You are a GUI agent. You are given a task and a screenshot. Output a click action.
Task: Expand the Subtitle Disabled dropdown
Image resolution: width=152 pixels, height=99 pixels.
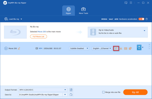point(79,48)
